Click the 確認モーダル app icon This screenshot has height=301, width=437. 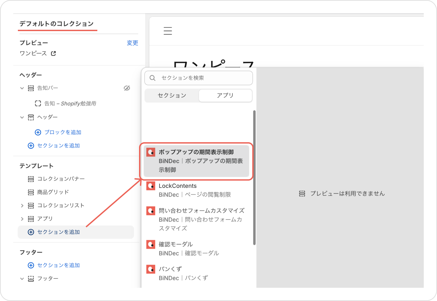[151, 244]
